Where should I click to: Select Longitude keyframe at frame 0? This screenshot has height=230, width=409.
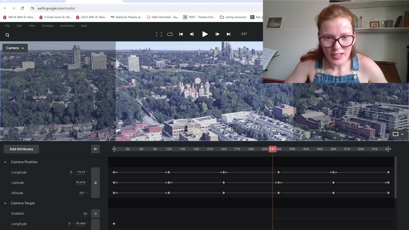coord(114,172)
